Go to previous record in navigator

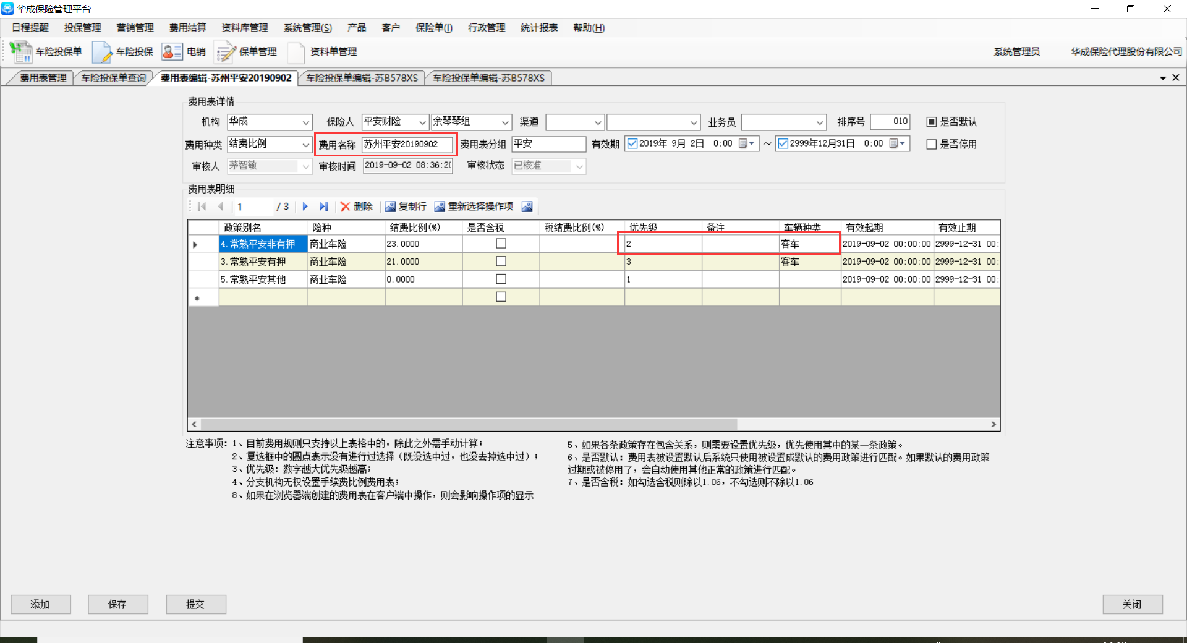[x=220, y=207]
